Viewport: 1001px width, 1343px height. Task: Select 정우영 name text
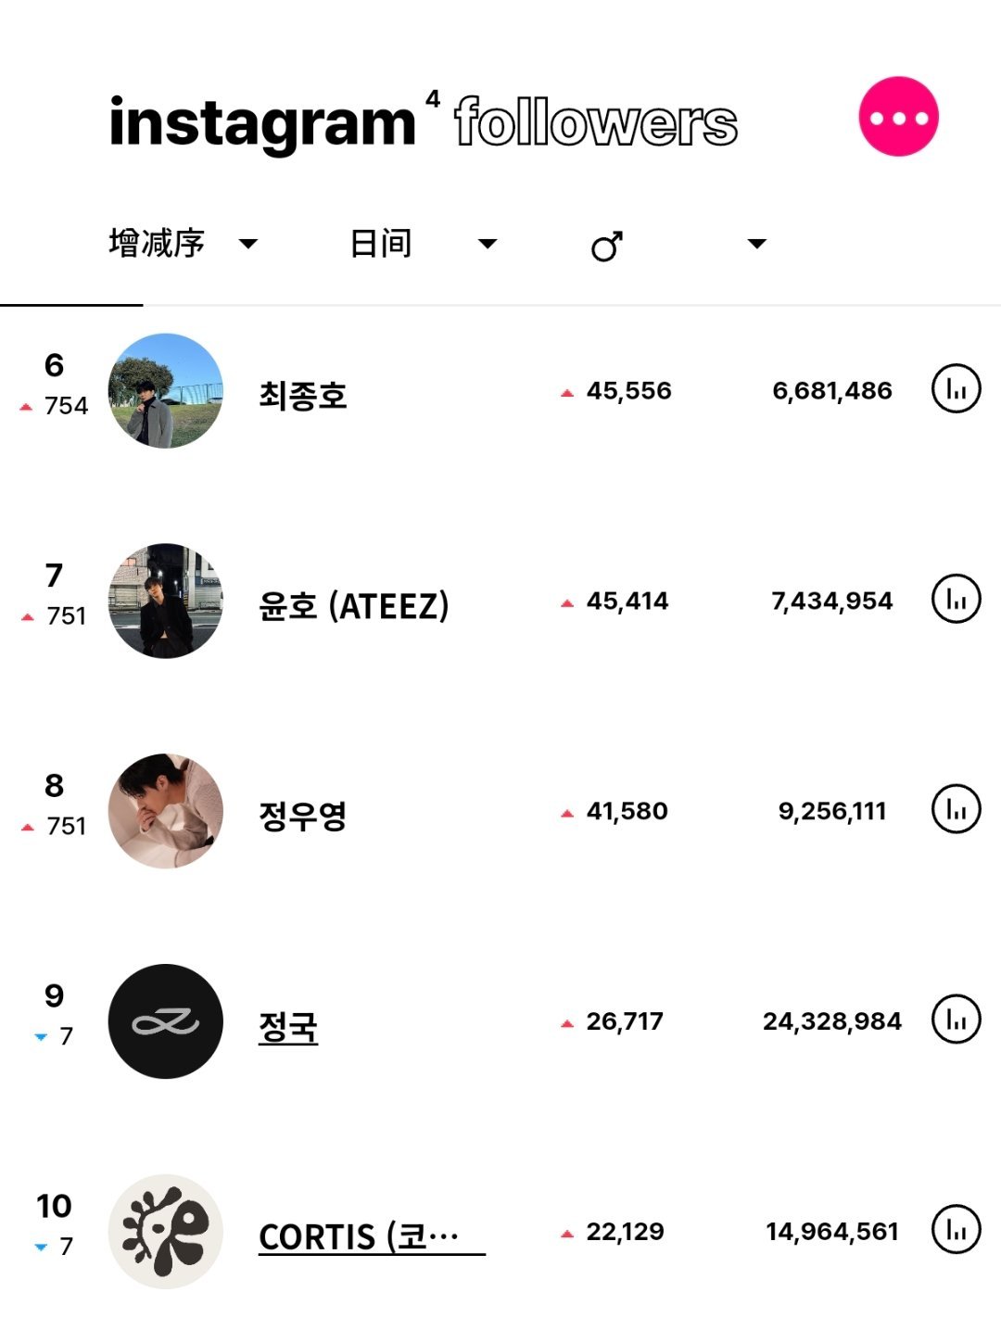click(303, 817)
